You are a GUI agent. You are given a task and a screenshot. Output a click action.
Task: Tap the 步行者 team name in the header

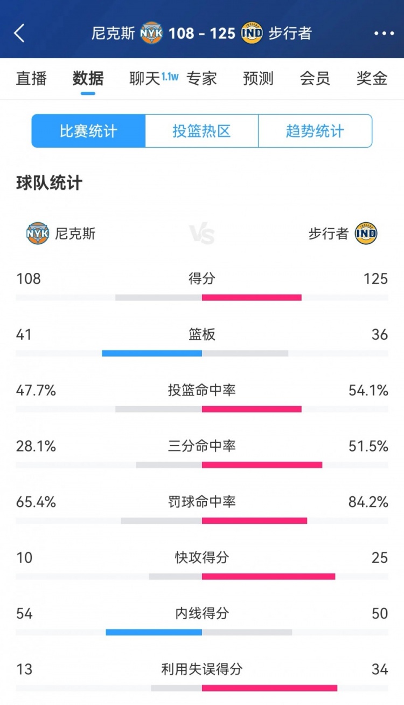pyautogui.click(x=290, y=33)
